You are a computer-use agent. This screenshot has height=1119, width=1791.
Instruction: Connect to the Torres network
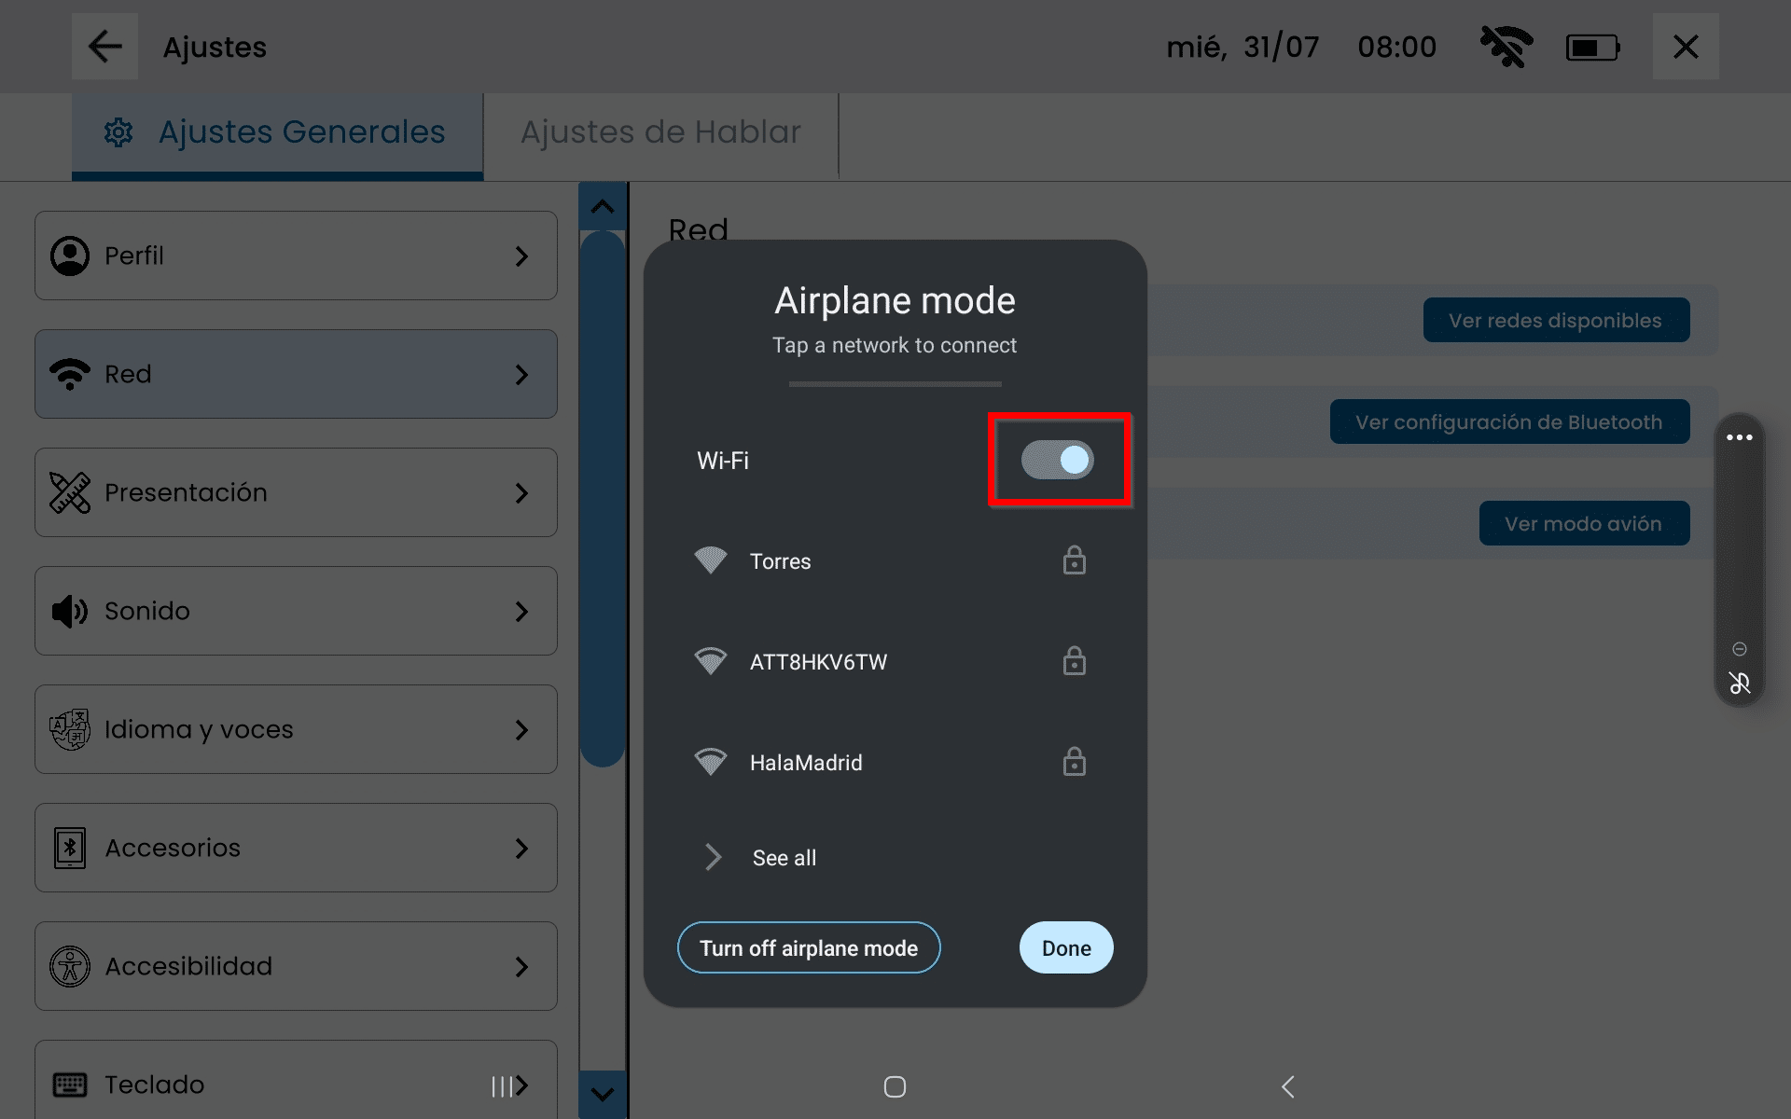coord(781,561)
